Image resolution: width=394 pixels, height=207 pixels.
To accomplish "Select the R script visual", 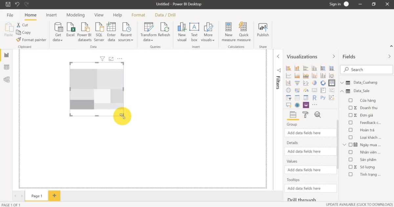I will click(314, 98).
